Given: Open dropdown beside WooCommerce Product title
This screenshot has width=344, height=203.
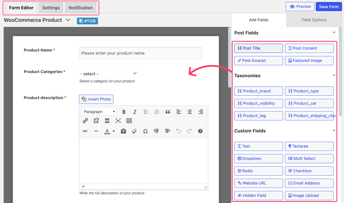Looking at the screenshot, I should [x=68, y=20].
